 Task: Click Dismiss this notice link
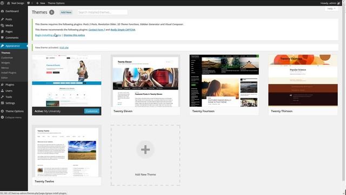tap(74, 35)
